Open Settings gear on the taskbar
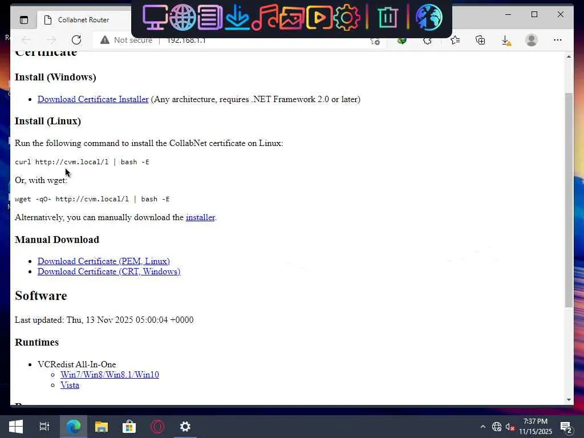This screenshot has height=438, width=584. tap(185, 427)
